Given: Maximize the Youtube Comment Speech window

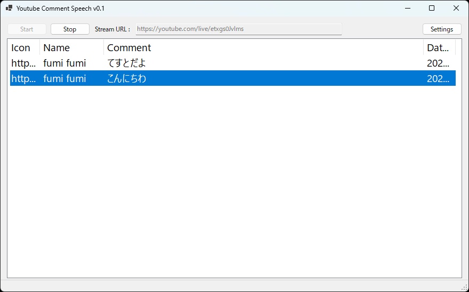Looking at the screenshot, I should click(x=432, y=8).
